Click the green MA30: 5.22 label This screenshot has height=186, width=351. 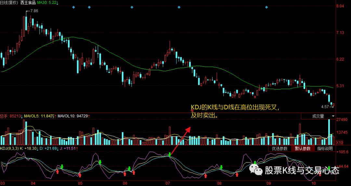coord(46,3)
